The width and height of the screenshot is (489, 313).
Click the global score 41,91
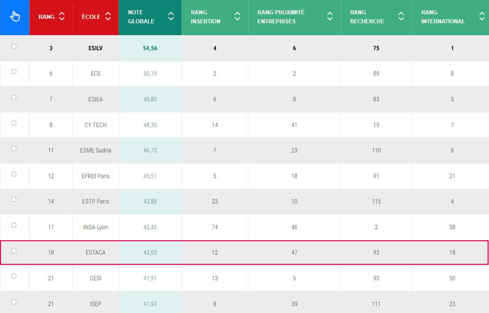pos(150,278)
